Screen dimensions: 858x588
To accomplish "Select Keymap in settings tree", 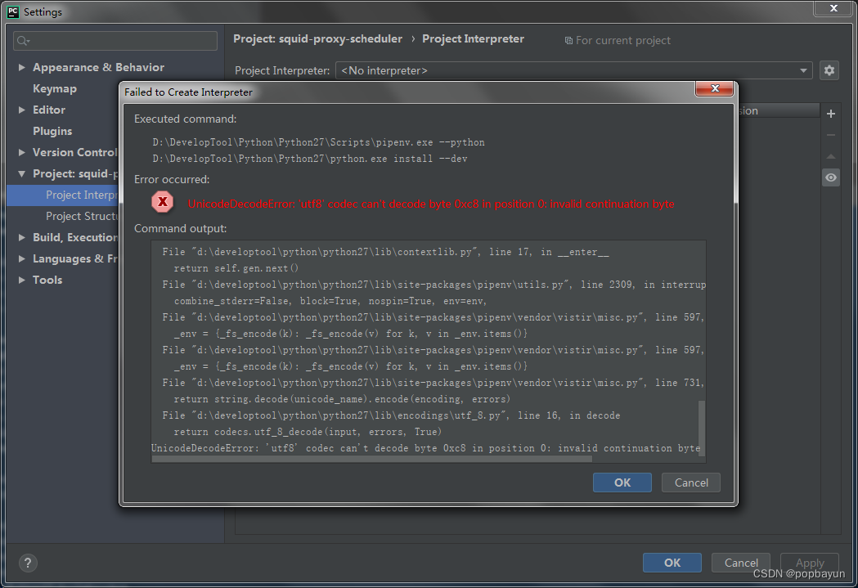I will click(55, 88).
